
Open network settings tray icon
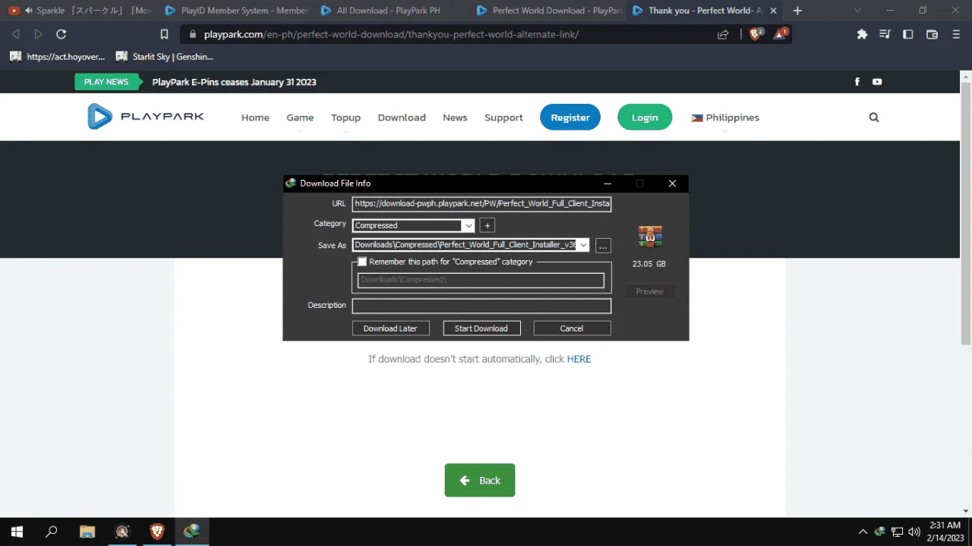897,532
